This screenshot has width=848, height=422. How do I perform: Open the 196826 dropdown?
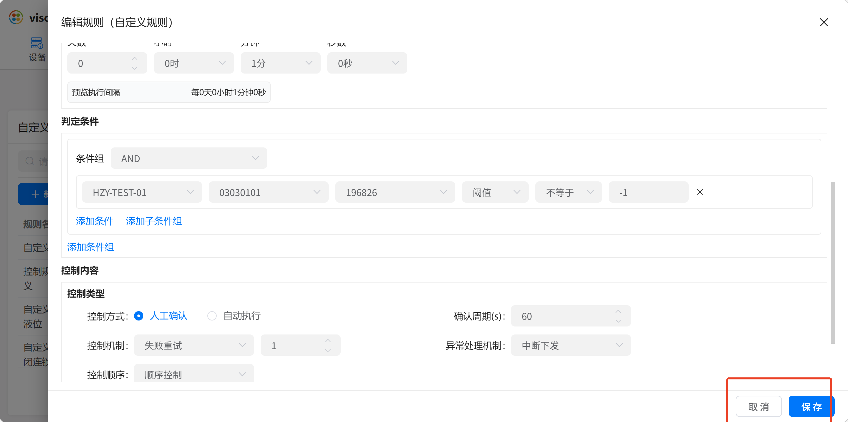coord(395,192)
